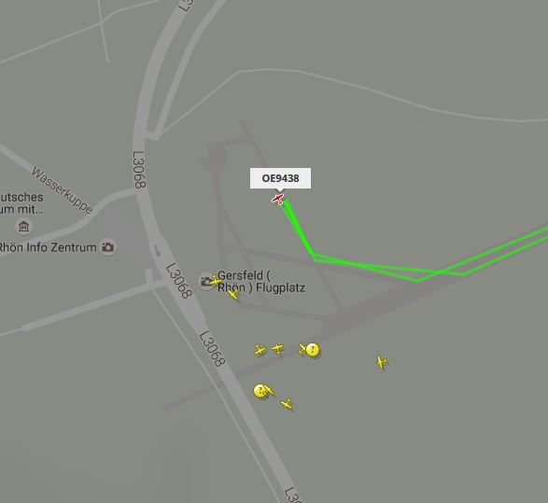Click the Rhön Info Zentrum place label

point(48,247)
